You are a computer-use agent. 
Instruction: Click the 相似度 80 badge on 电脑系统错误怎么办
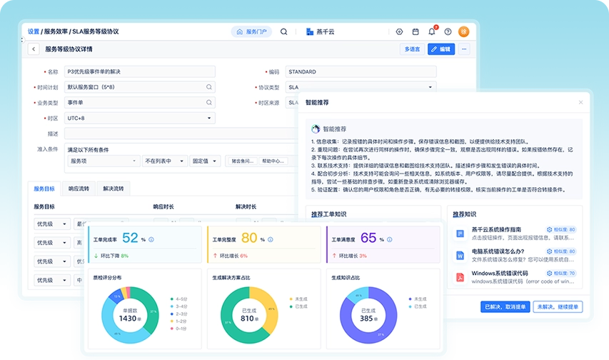click(561, 251)
